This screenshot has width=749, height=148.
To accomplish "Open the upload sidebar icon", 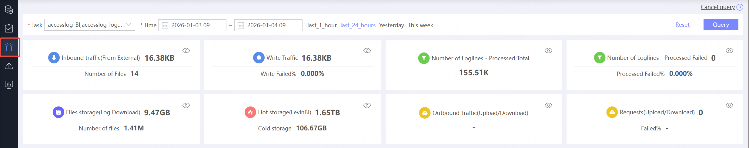I will 9,66.
